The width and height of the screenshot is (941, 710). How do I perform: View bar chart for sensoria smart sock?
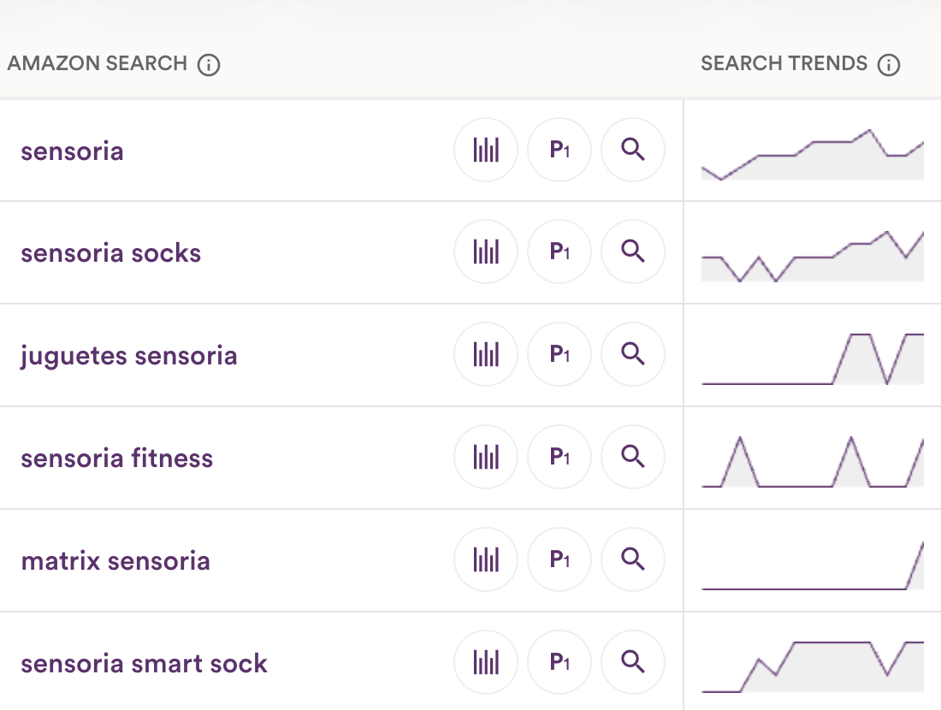point(486,663)
